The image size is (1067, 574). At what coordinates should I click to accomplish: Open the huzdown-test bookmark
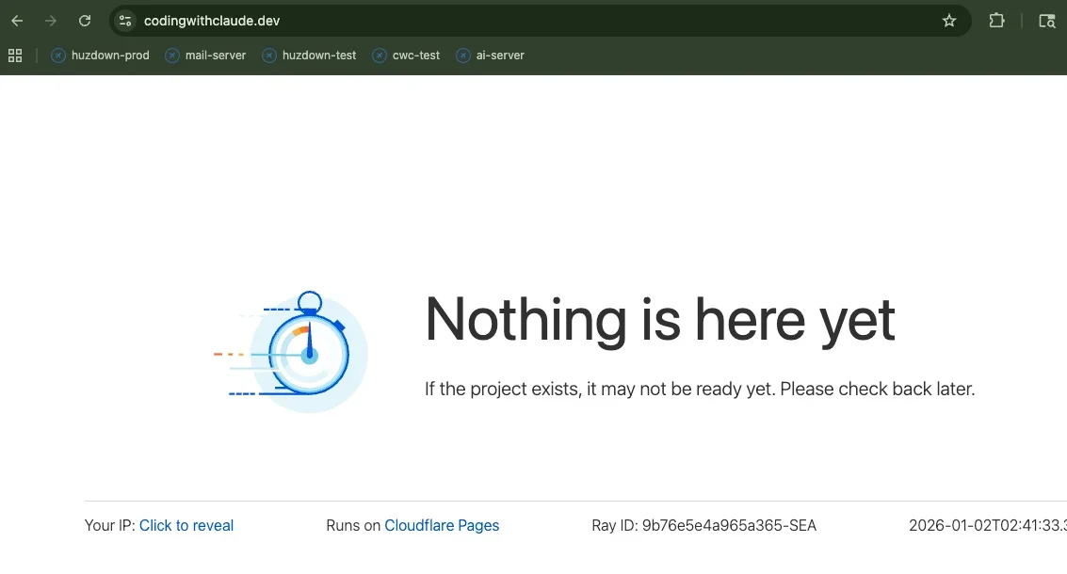coord(310,56)
